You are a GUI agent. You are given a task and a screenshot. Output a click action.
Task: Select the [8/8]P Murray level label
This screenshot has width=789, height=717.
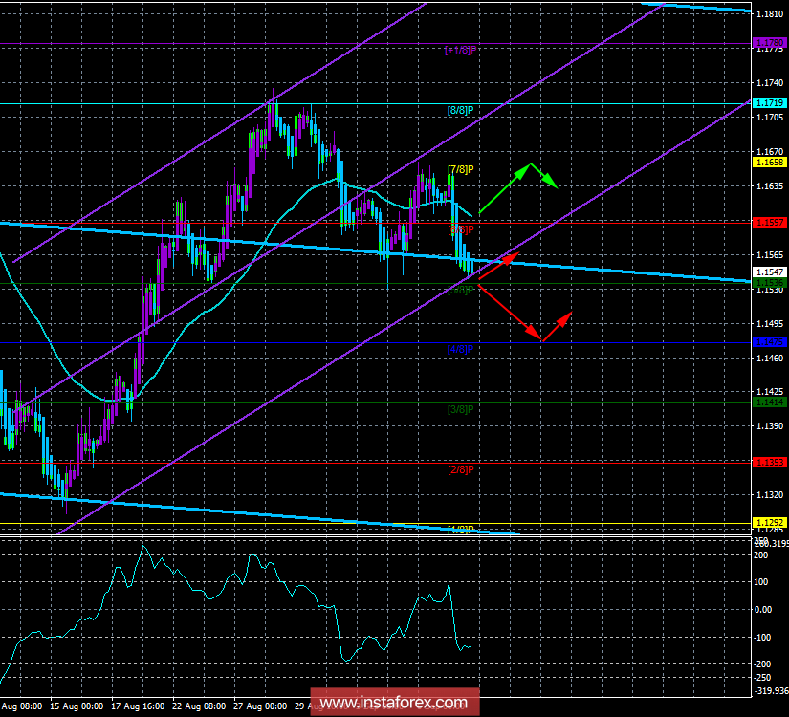pyautogui.click(x=460, y=110)
